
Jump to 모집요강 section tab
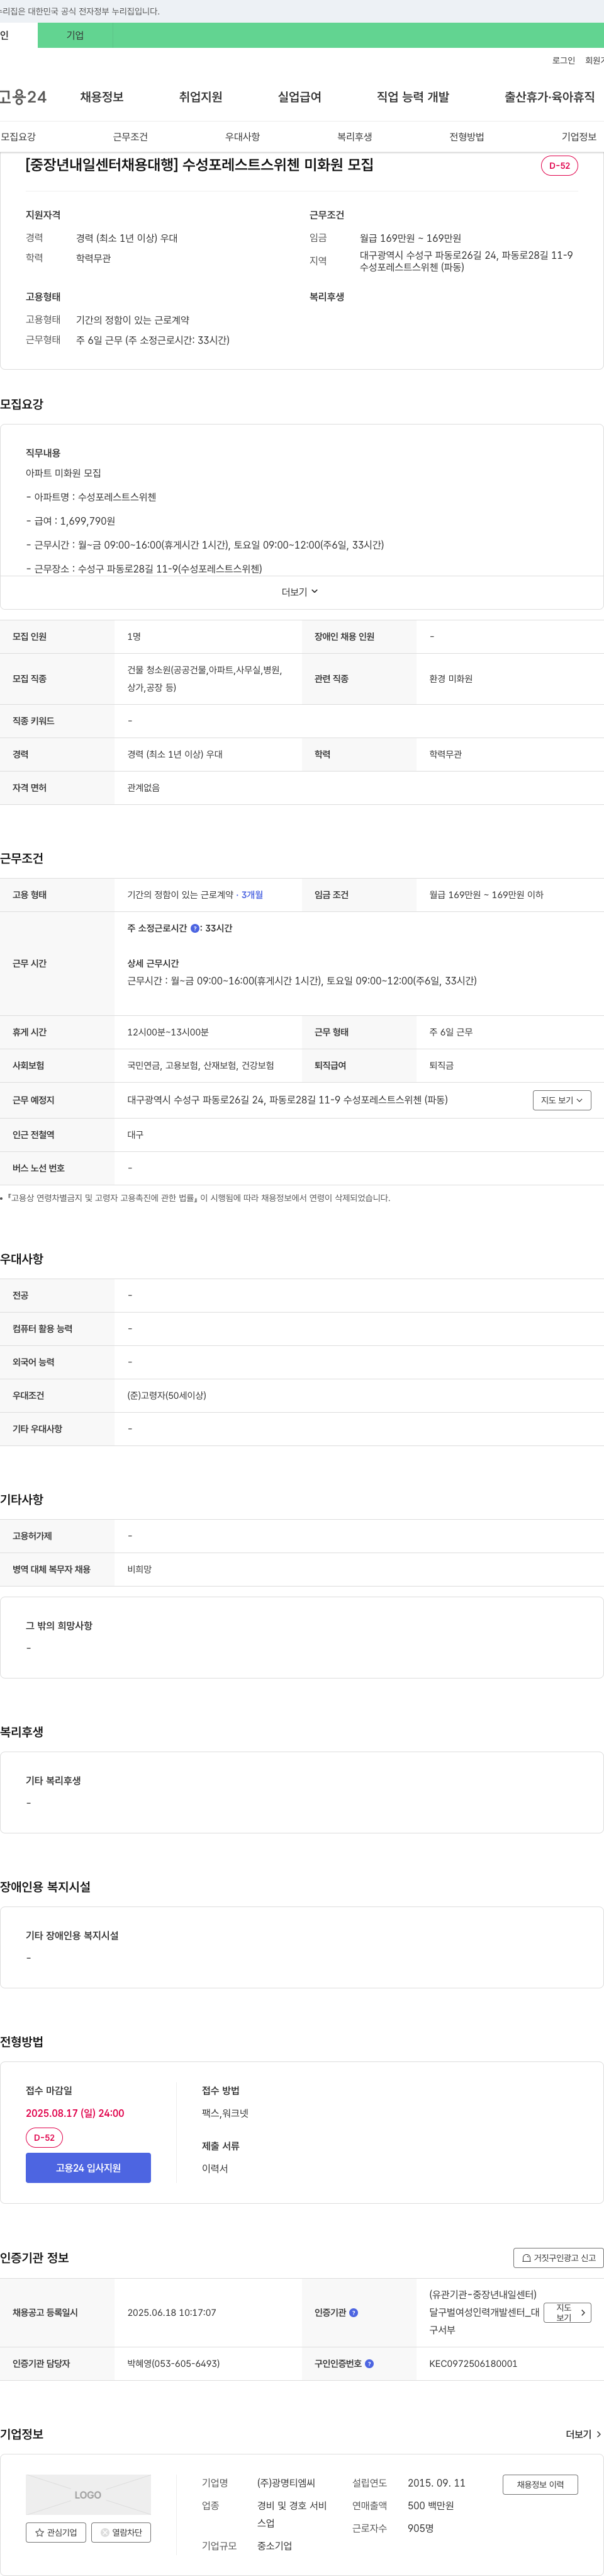(18, 137)
